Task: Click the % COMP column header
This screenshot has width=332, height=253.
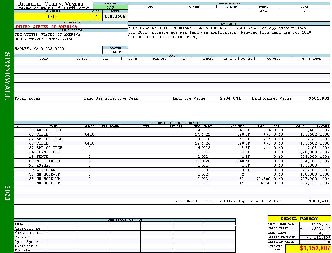Action: [323, 126]
